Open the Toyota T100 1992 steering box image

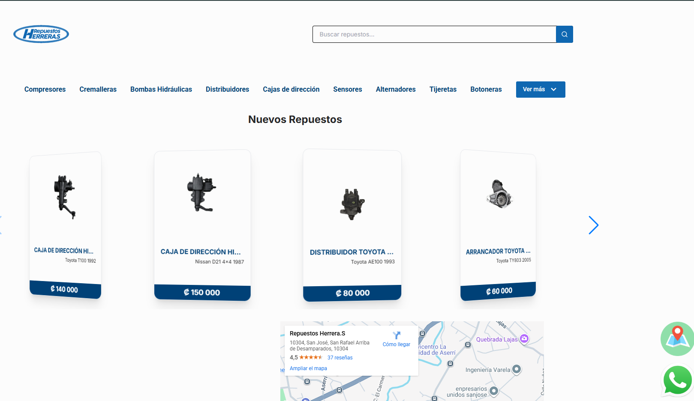65,197
